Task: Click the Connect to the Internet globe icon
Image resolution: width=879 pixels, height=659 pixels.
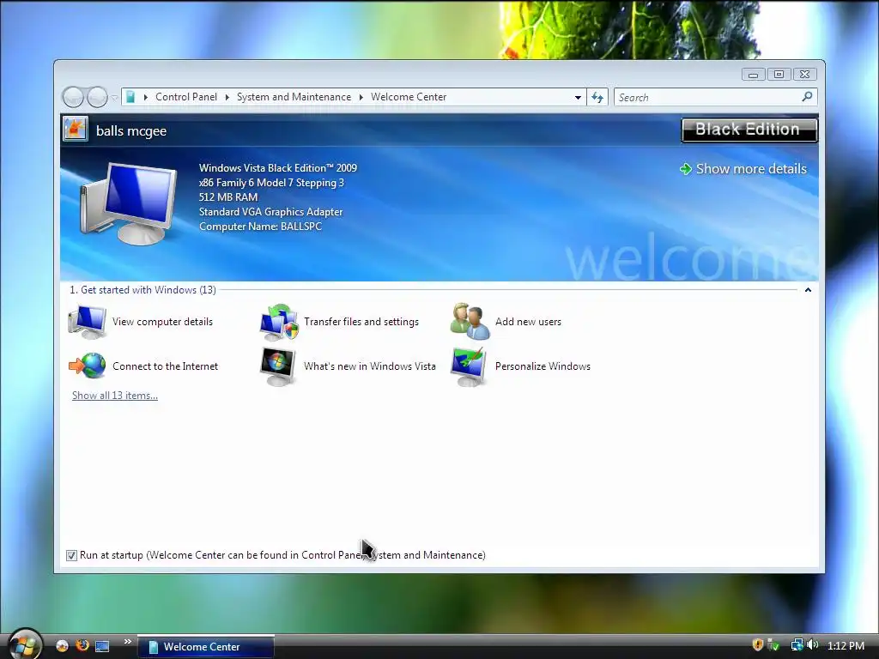Action: pyautogui.click(x=88, y=366)
